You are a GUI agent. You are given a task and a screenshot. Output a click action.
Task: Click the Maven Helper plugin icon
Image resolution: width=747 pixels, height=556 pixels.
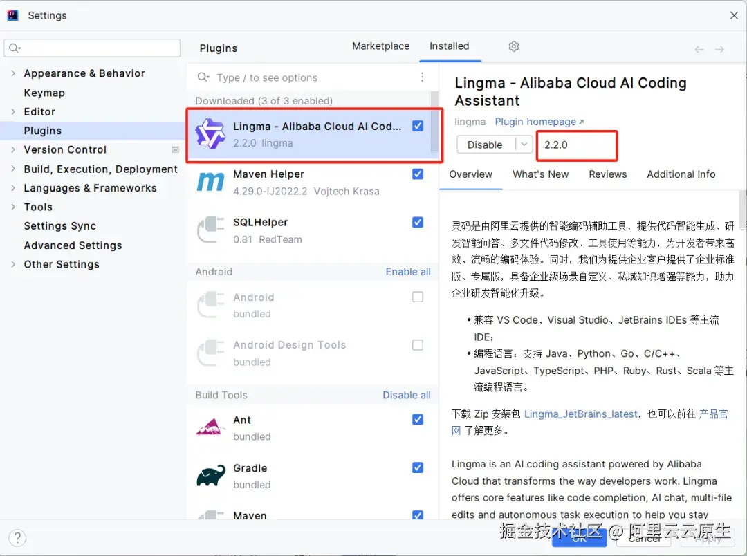tap(210, 182)
